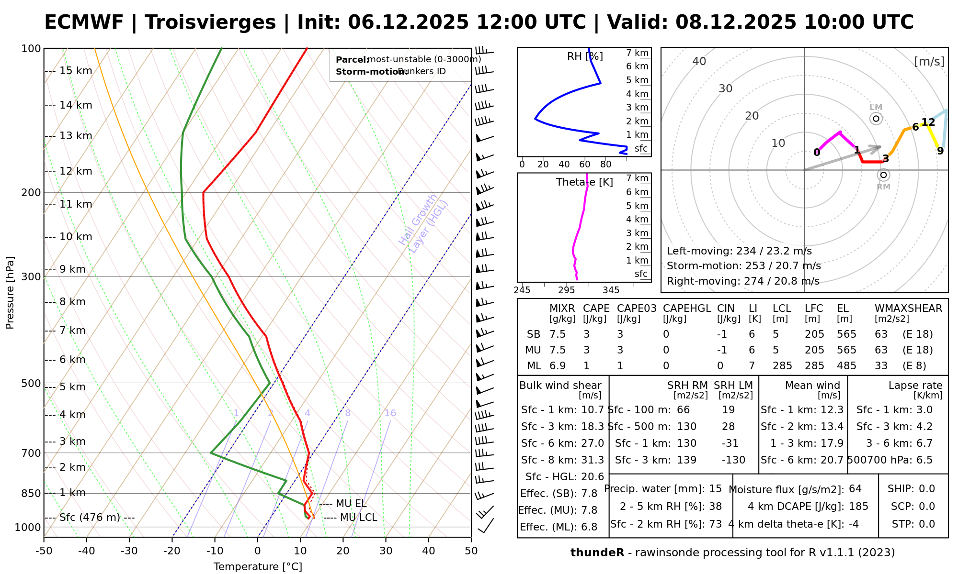Click the RH [%] panel title
Viewport: 958px width, 574px height.
pos(585,56)
